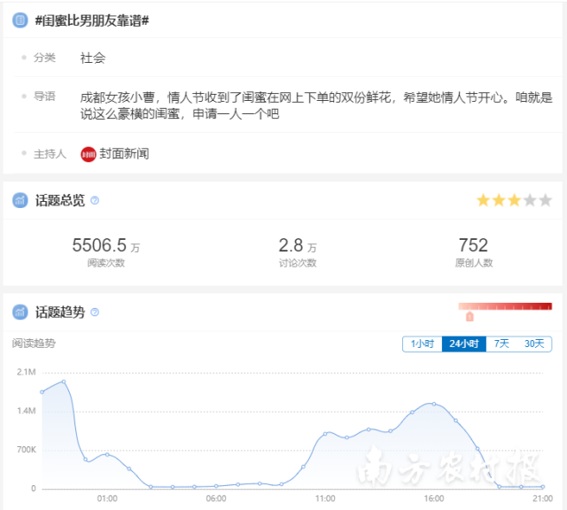Image resolution: width=567 pixels, height=510 pixels.
Task: Click the 11:00 x-axis label
Action: coord(325,498)
